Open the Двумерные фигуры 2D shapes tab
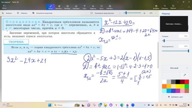Screen dimensions: 192x108 click(x=59, y=7)
